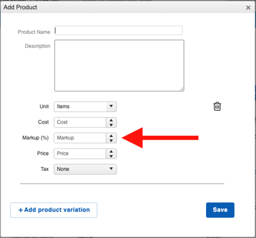Click into the Cost input field

(x=80, y=122)
